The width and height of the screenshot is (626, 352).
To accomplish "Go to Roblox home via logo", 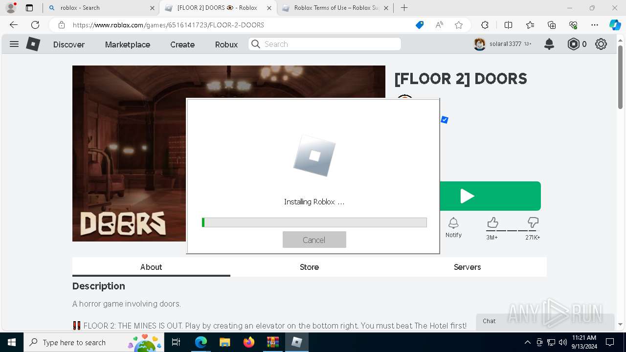I will point(33,44).
